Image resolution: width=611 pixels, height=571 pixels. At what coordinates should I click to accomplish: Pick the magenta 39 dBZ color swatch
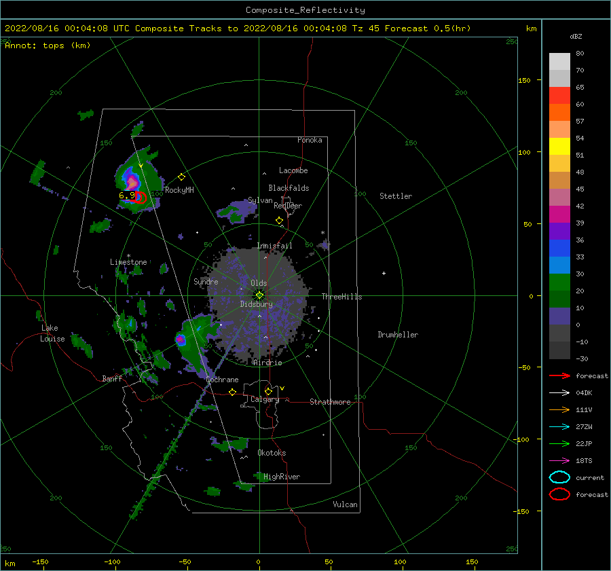coord(559,214)
